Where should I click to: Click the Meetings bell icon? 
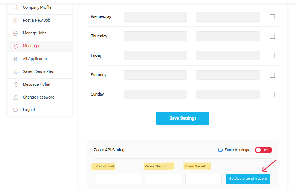16,46
